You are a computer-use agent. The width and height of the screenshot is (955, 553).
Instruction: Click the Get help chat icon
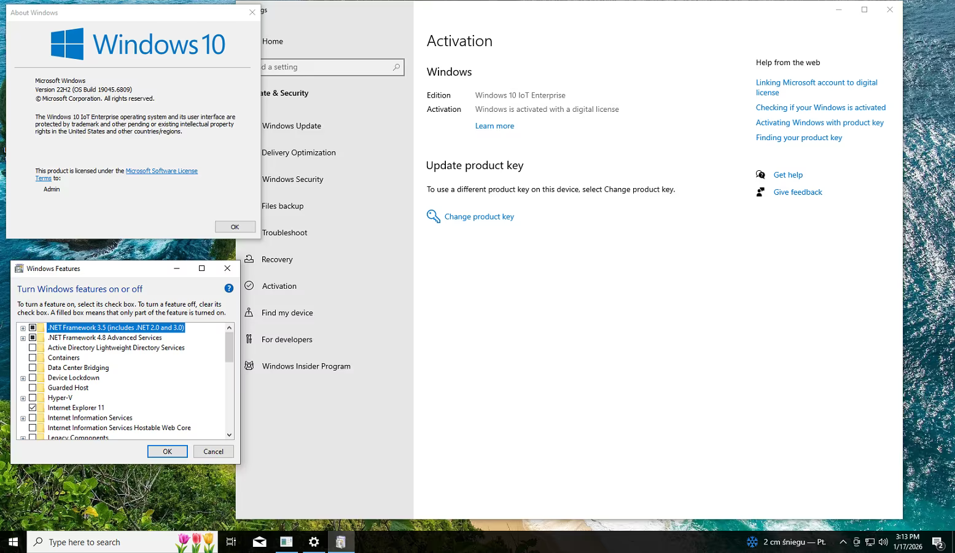pyautogui.click(x=761, y=175)
